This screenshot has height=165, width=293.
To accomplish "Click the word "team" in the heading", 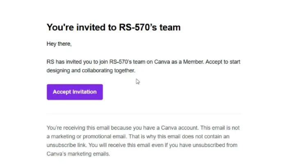I will point(170,27).
